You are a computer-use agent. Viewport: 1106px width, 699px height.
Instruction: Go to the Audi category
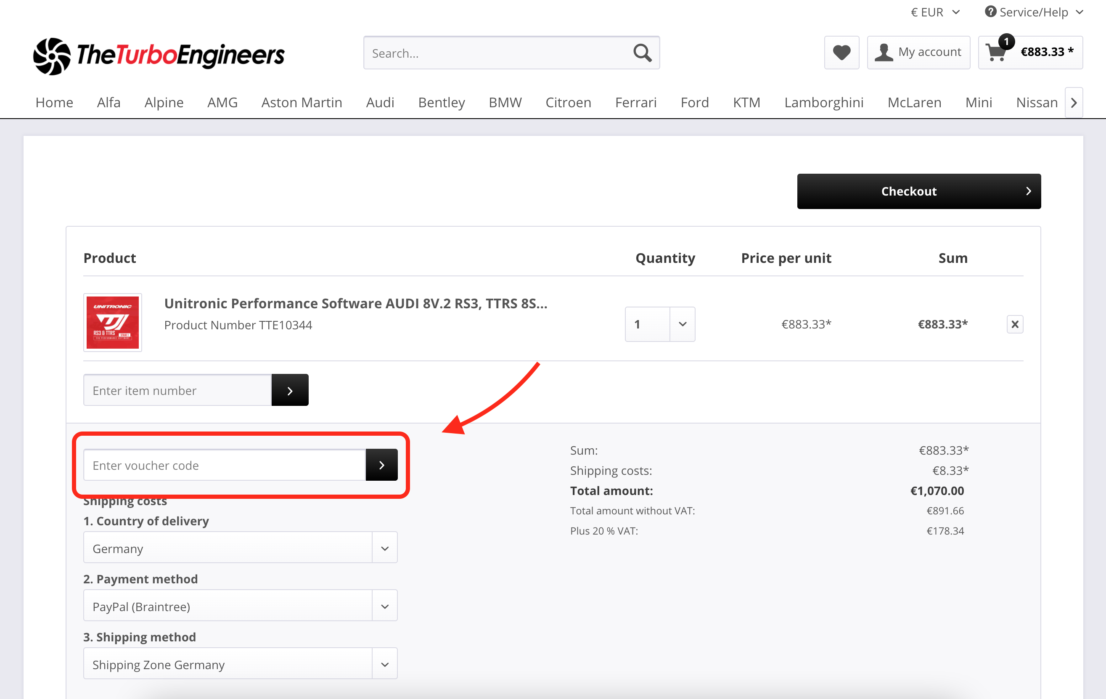(x=380, y=102)
